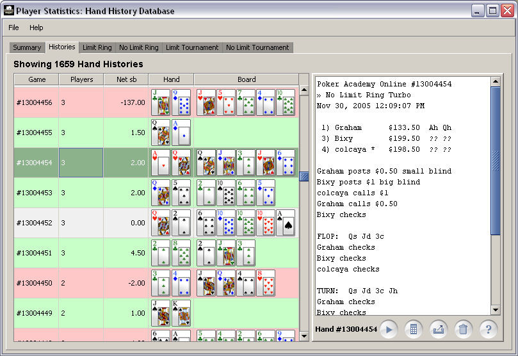Select hand row #13004456
This screenshot has height=356, width=518.
pyautogui.click(x=157, y=102)
